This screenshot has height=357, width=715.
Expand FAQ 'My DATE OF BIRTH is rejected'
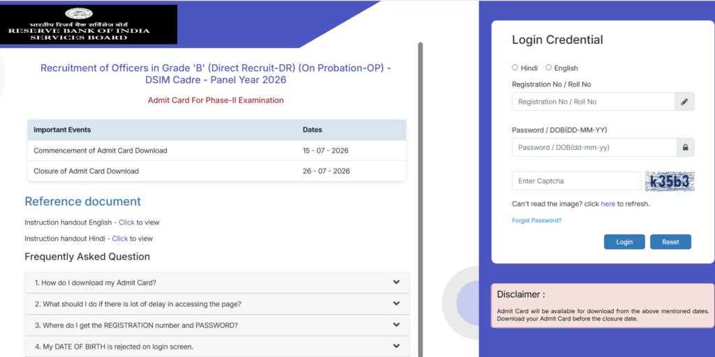tap(217, 347)
